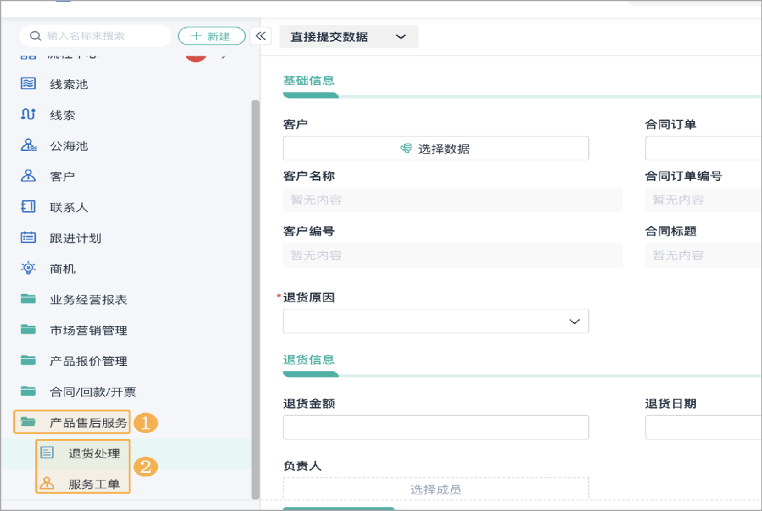Click the 联系人 sidebar icon
Screen dimensions: 762x511
pyautogui.click(x=27, y=207)
